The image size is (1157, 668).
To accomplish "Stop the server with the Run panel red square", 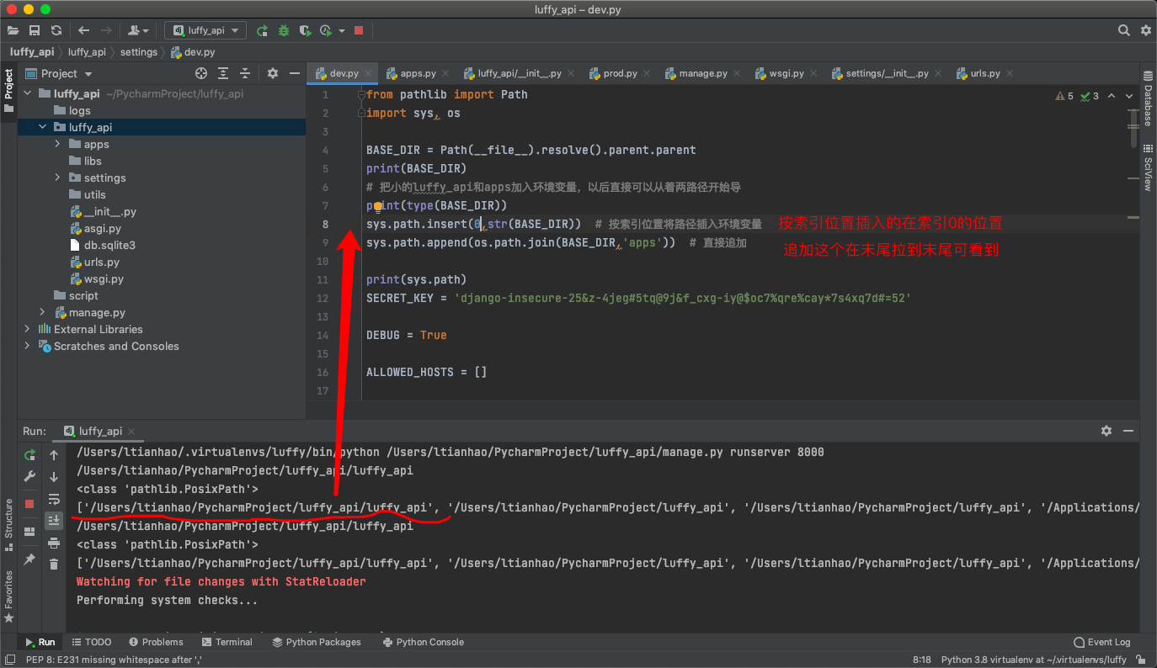I will (29, 504).
